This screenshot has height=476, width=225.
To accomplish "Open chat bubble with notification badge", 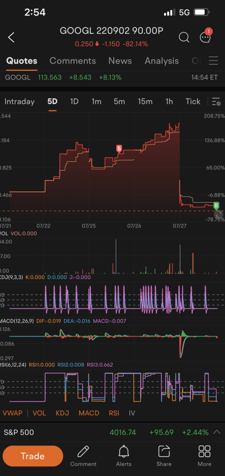I will tap(206, 36).
